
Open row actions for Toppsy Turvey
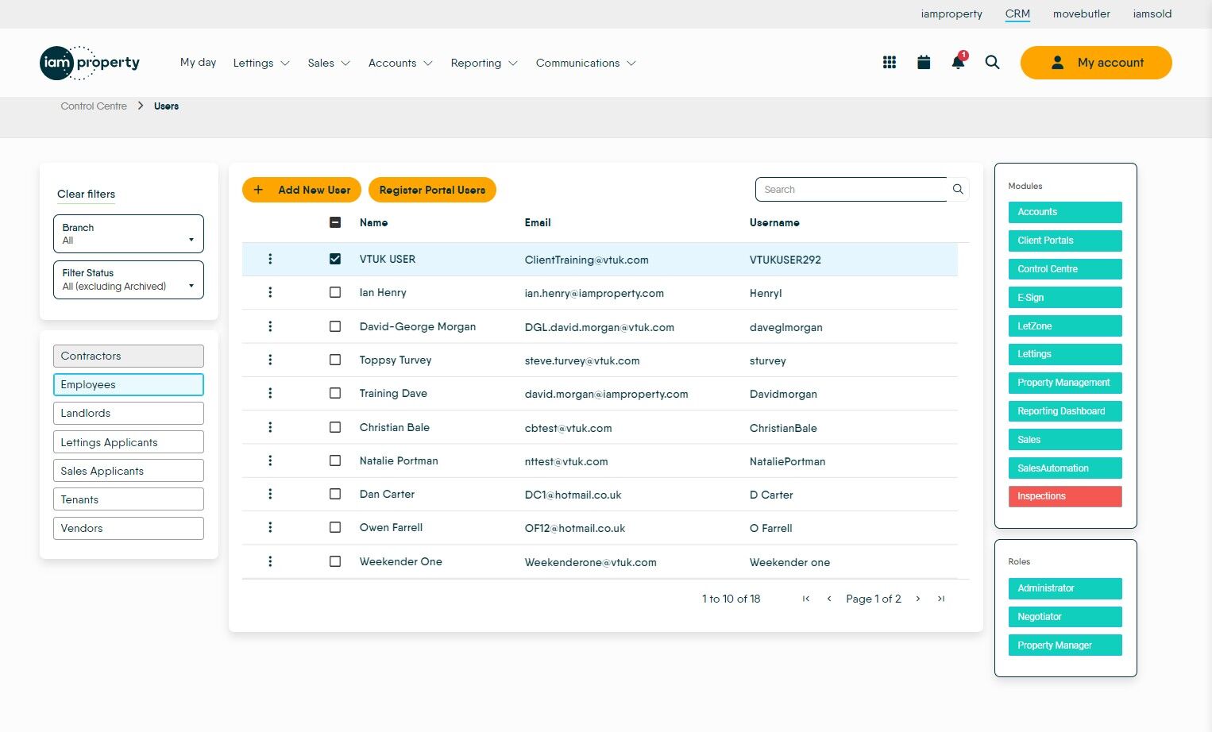click(x=270, y=360)
